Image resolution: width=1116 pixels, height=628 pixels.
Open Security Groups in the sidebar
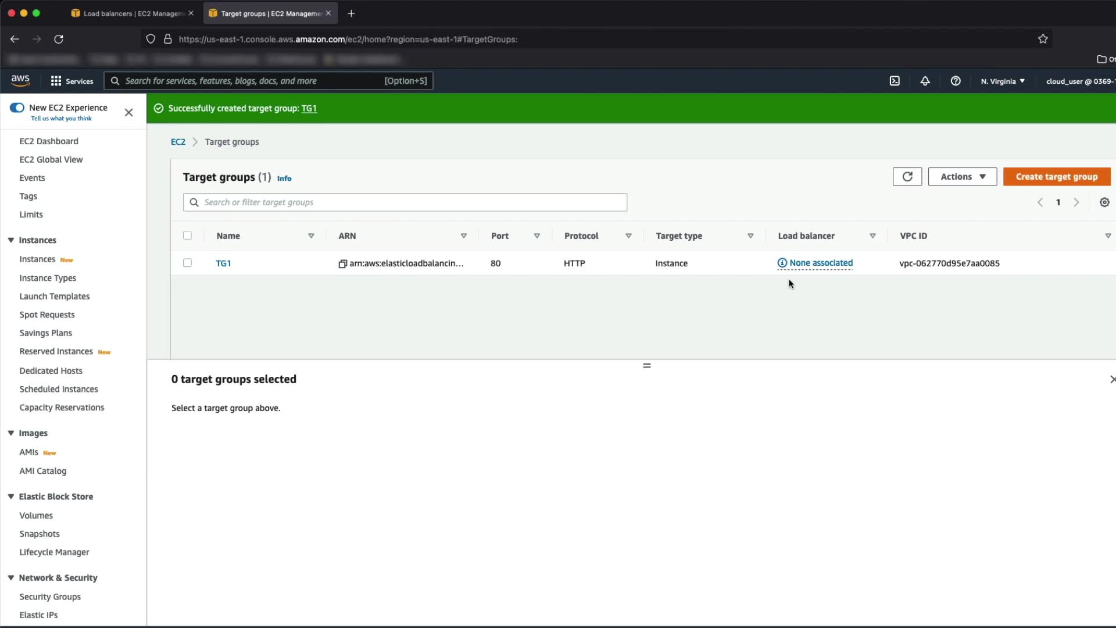coord(50,597)
